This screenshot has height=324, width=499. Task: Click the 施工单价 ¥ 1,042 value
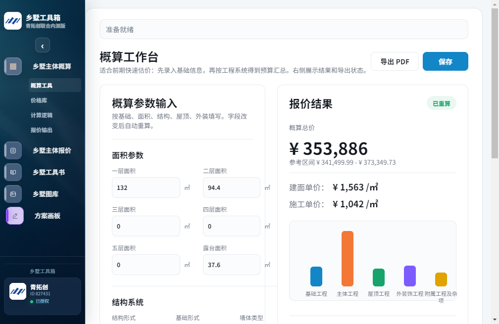coord(355,204)
